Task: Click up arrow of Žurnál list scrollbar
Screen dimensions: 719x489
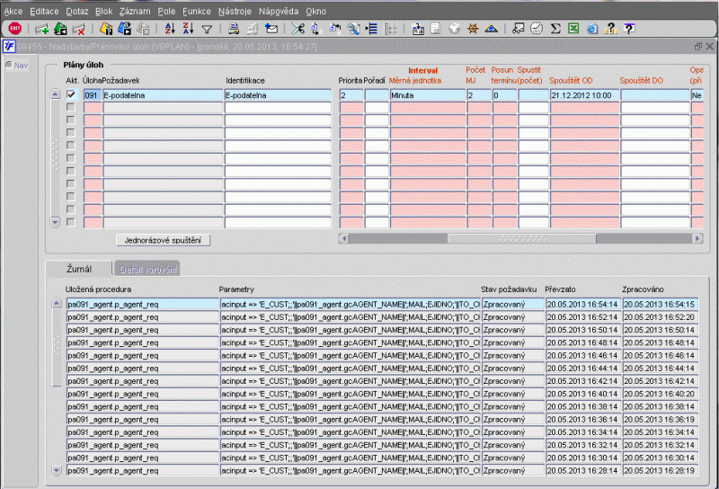Action: coord(57,303)
